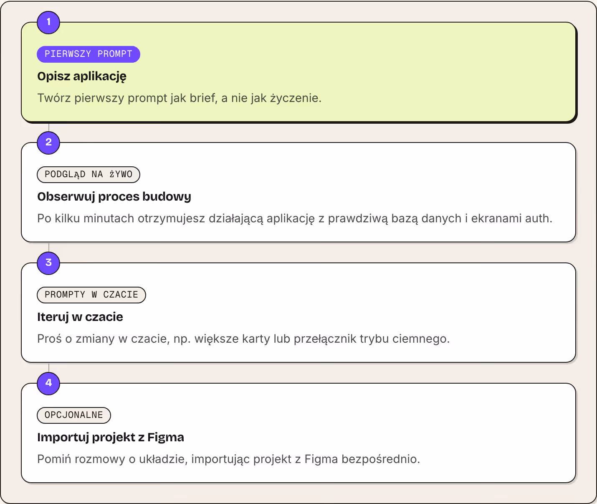Click the PROMPTY W CZACIE tag
This screenshot has width=597, height=504.
[x=91, y=295]
